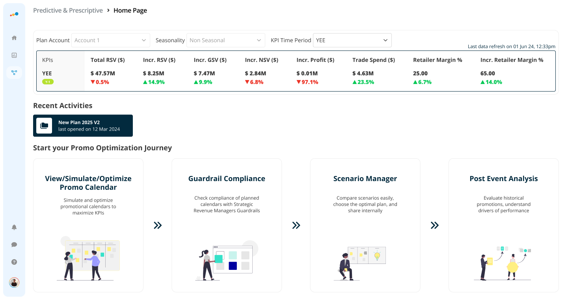The image size is (566, 303).
Task: Click the Trade Spend ($) column header
Action: click(x=374, y=60)
